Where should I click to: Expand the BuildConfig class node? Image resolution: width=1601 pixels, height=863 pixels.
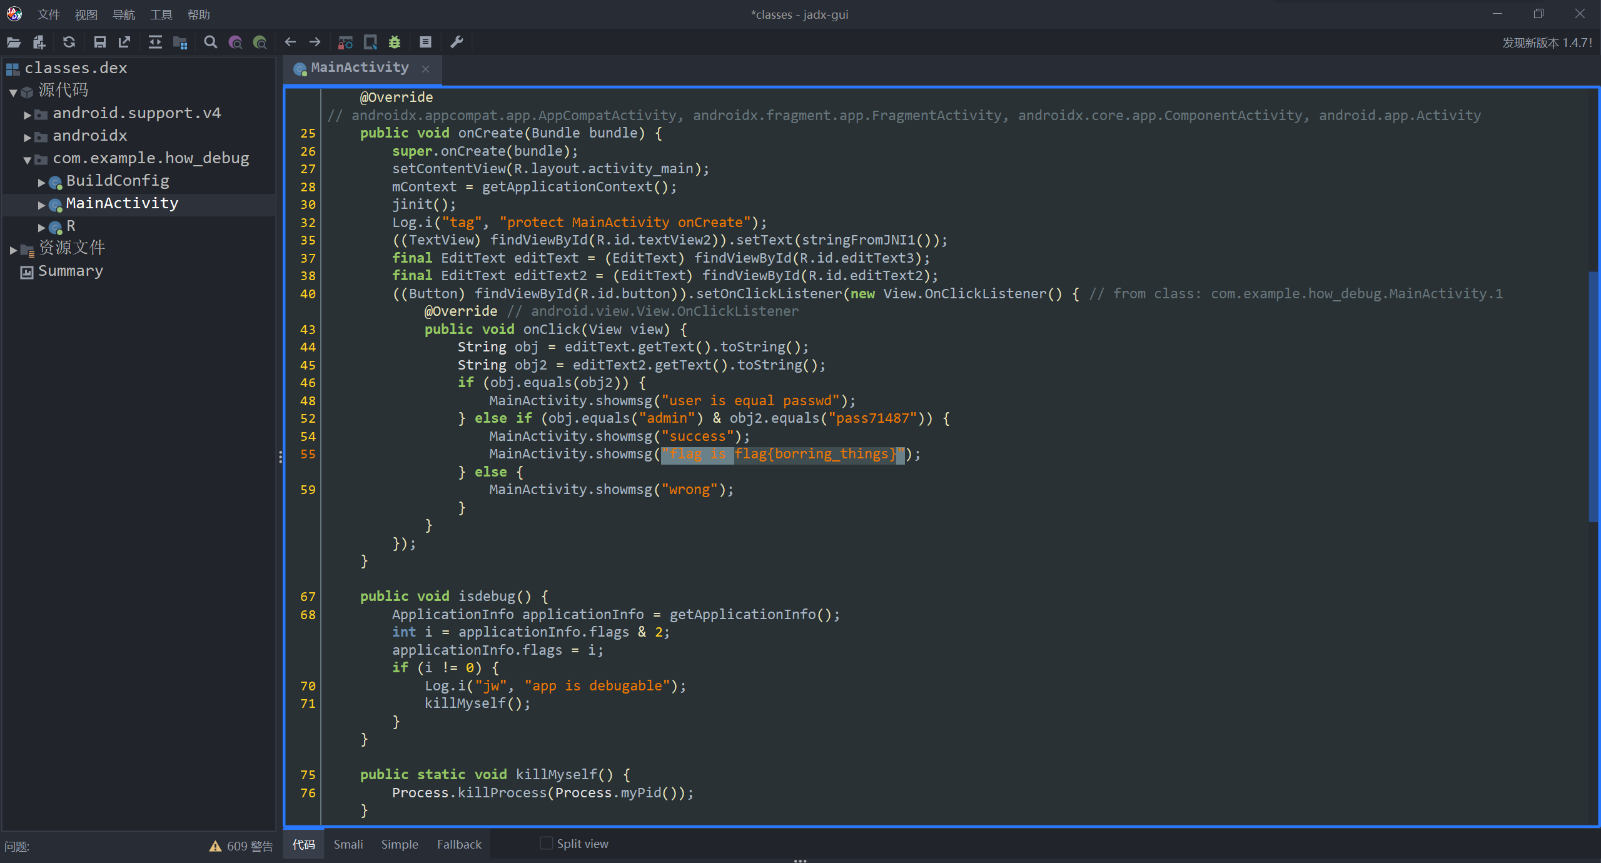point(41,183)
